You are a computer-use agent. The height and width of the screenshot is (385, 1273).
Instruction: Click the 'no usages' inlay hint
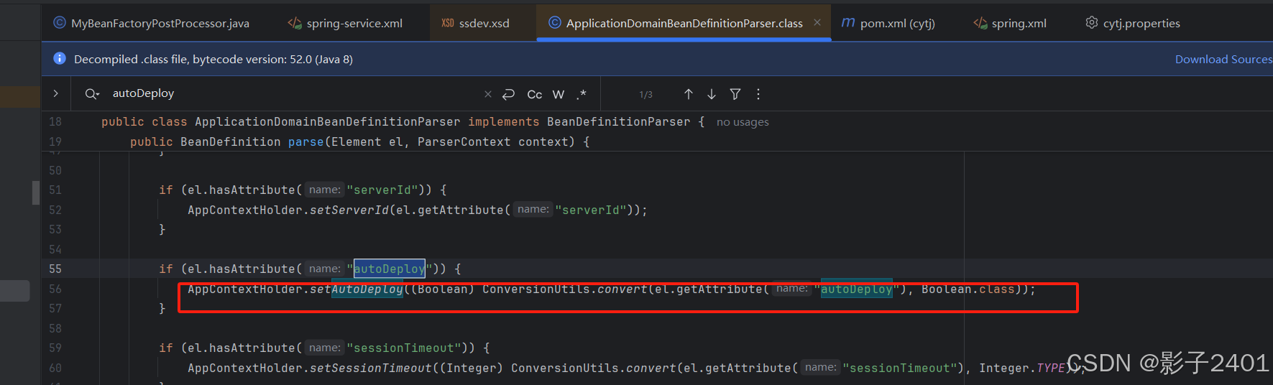pyautogui.click(x=743, y=122)
